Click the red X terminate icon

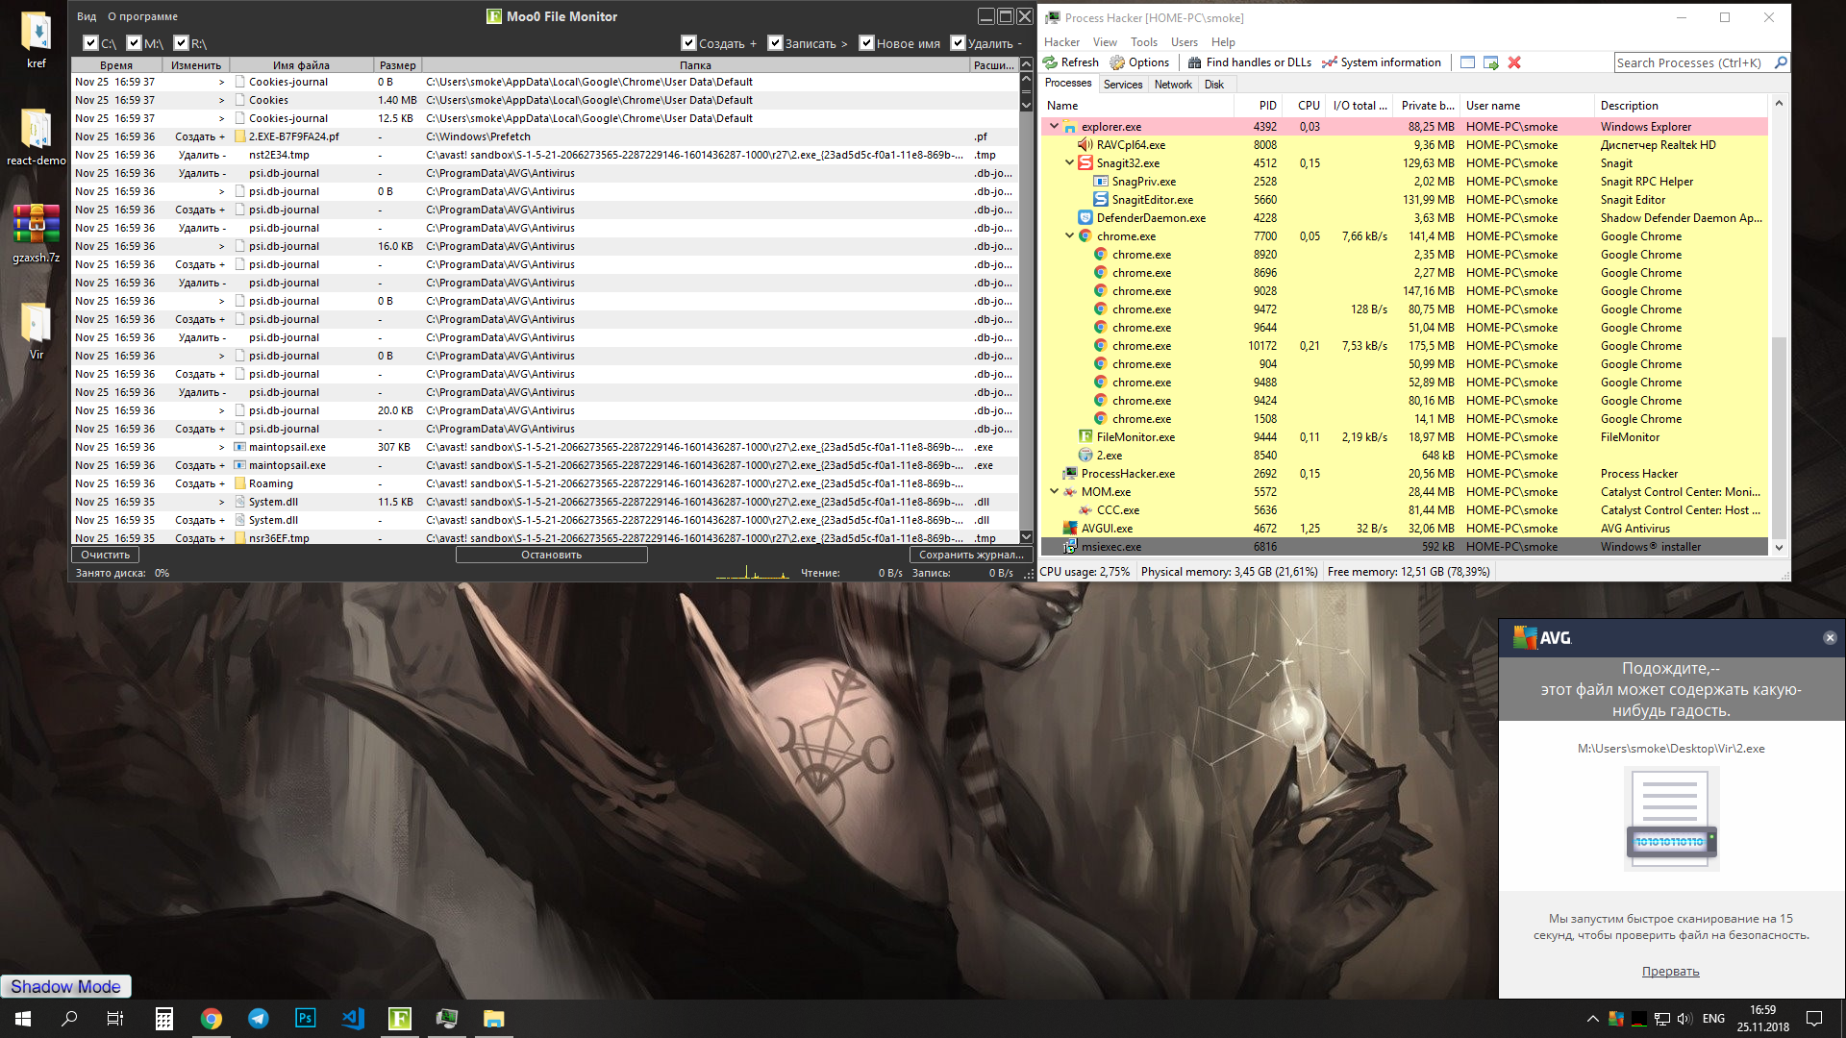point(1514,62)
